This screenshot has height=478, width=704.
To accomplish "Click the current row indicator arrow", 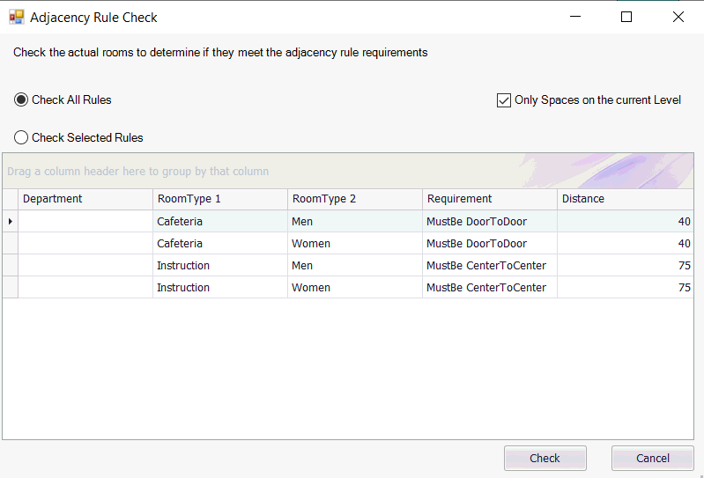I will tap(11, 221).
